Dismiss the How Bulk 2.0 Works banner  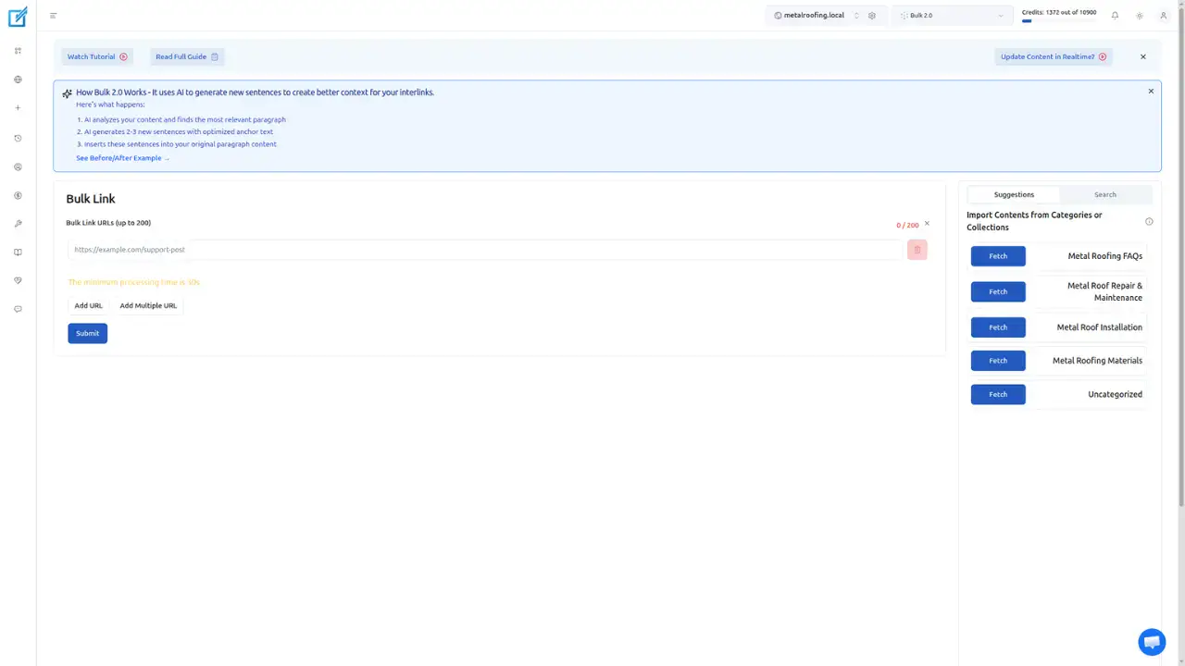click(x=1151, y=91)
